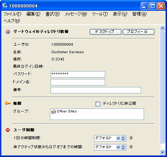Toggle the ディレクトリに非公開 checkbox
Viewport: 167px width, 157px height.
click(98, 104)
